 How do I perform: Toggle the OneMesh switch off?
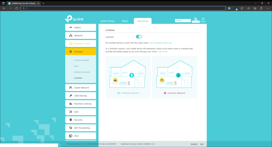tap(139, 37)
